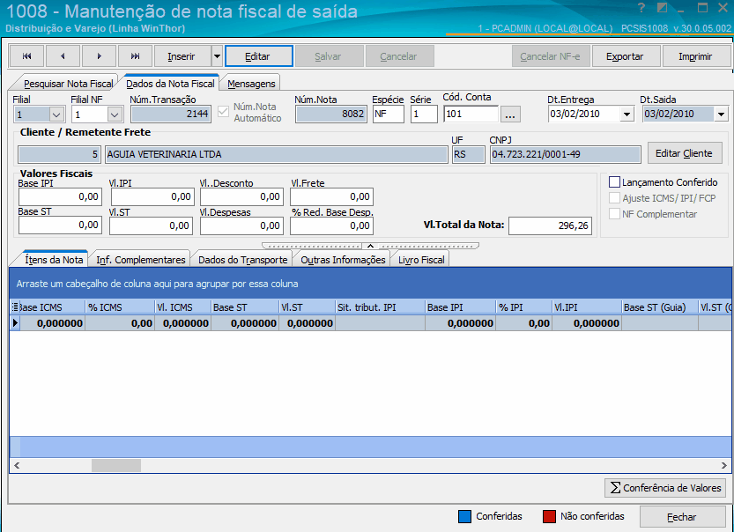Click the grid scrollbar left arrow
This screenshot has width=734, height=532.
click(17, 465)
